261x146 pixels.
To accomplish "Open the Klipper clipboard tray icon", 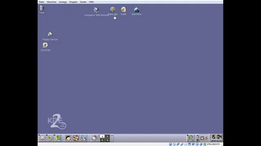I will pyautogui.click(x=202, y=138).
